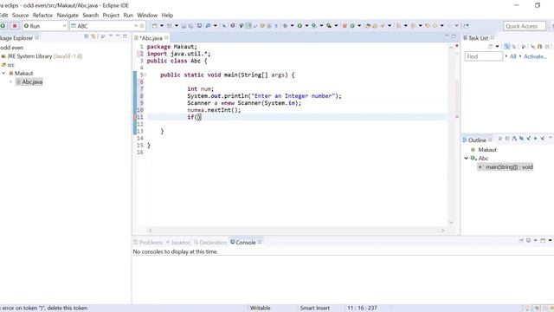Click the New Java Class icon

click(352, 26)
